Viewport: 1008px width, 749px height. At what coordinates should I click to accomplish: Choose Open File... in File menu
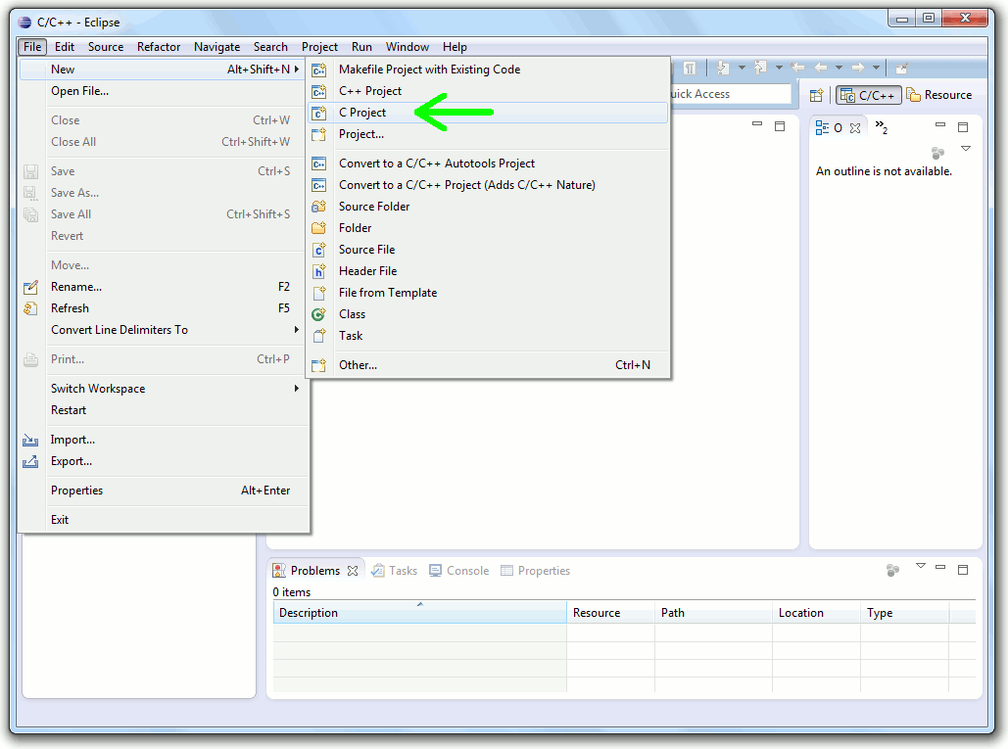[164, 91]
